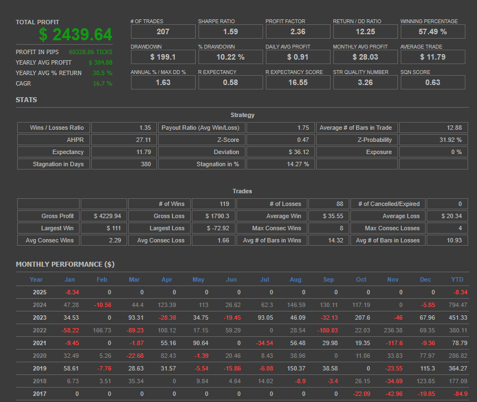Select the profit in pips value 60328.06 TICKS
The height and width of the screenshot is (402, 477).
(x=91, y=52)
